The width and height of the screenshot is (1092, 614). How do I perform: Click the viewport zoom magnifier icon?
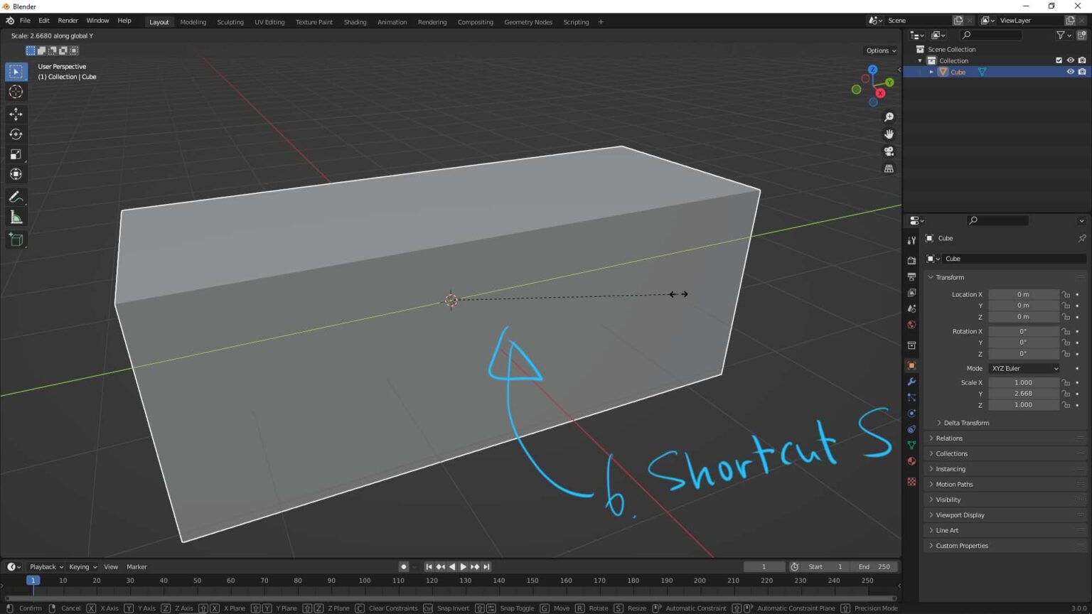[889, 117]
